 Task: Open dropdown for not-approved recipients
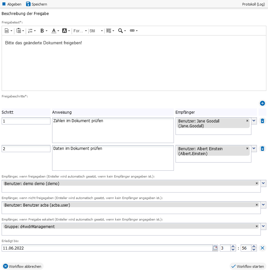tap(263, 205)
